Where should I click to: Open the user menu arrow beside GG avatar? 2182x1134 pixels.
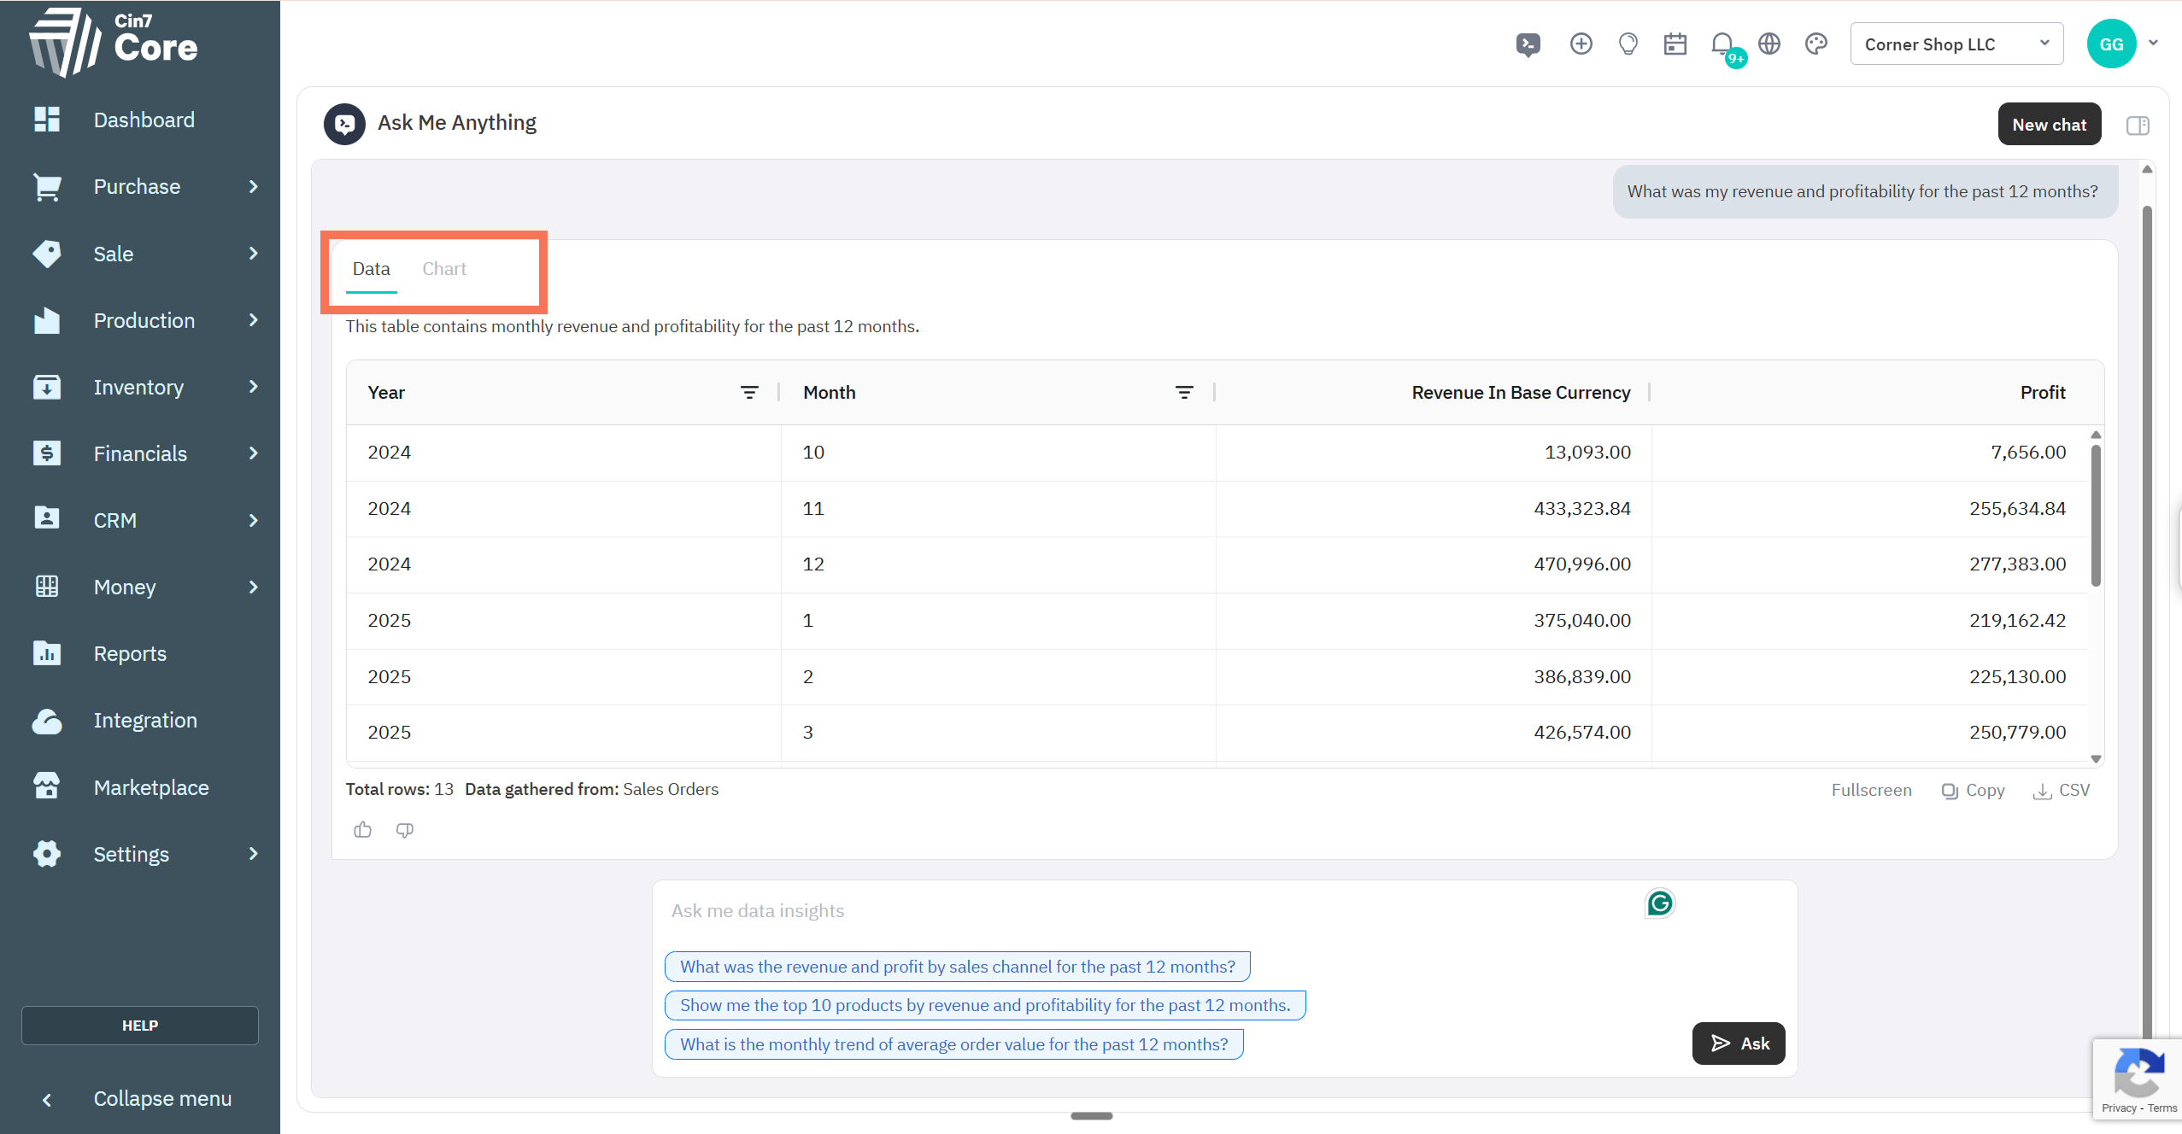click(x=2154, y=43)
